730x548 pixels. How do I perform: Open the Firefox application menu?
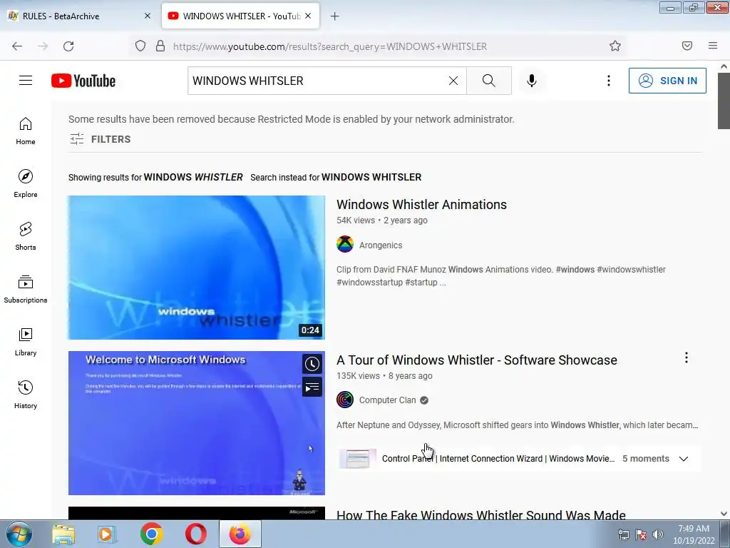point(713,46)
